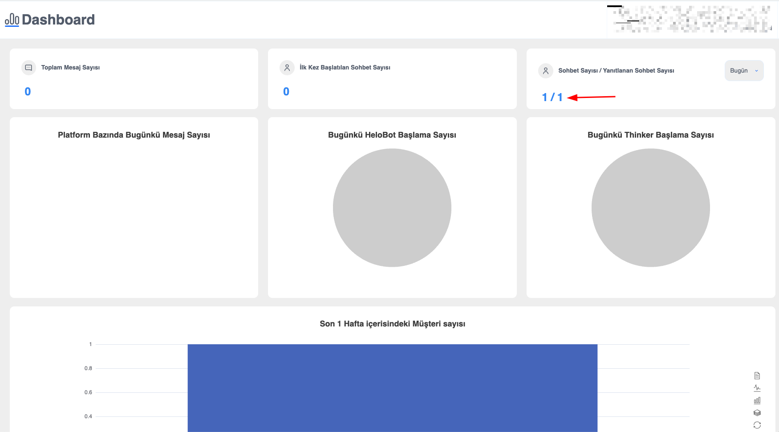Click the chart restore/refresh icon

click(757, 425)
